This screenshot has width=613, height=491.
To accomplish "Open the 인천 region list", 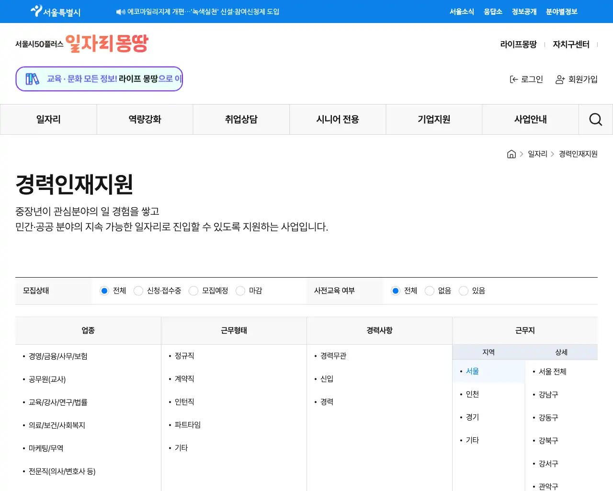I will coord(471,394).
